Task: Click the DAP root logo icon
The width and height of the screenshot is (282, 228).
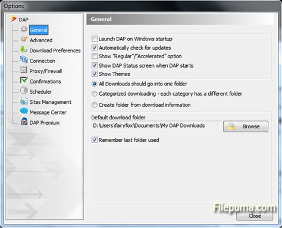Action: 14,19
